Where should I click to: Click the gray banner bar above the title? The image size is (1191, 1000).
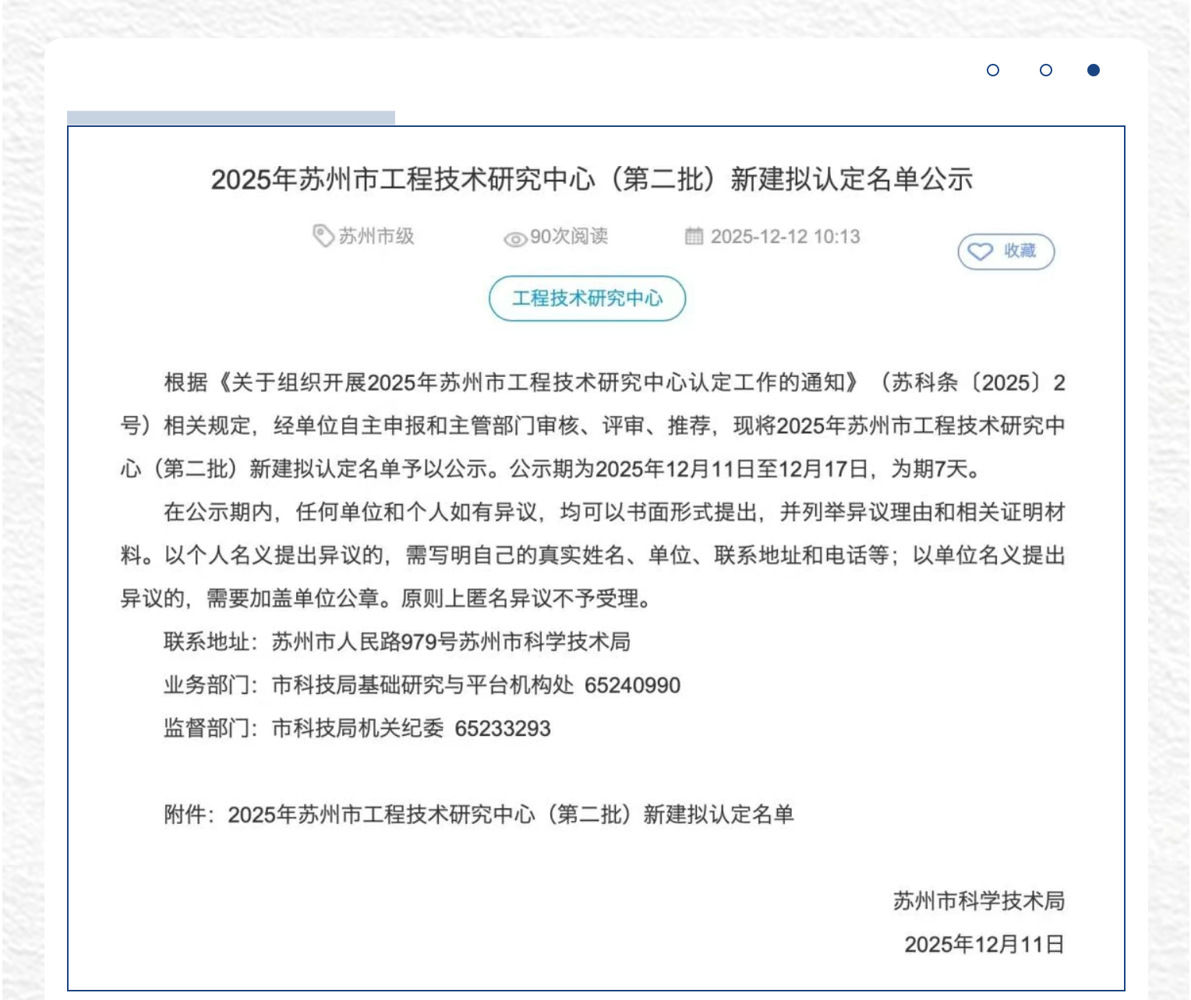[x=231, y=117]
